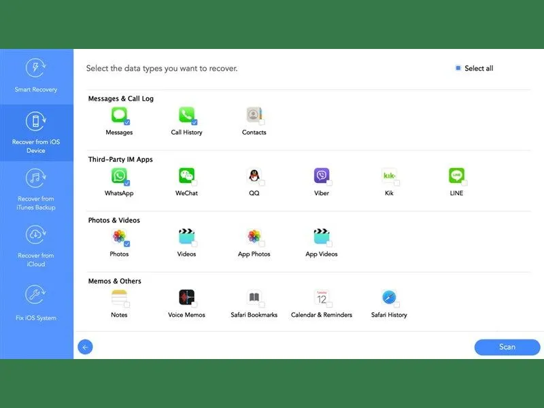This screenshot has height=408, width=544.
Task: Click the WeChat label text
Action: pos(186,193)
